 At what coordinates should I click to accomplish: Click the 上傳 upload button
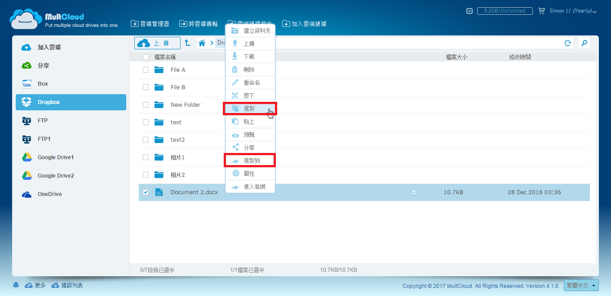157,43
